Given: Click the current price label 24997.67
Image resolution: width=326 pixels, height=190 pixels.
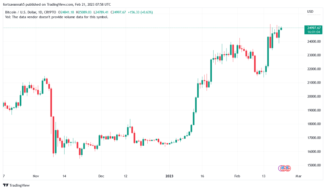Looking at the screenshot, I should click(x=314, y=28).
